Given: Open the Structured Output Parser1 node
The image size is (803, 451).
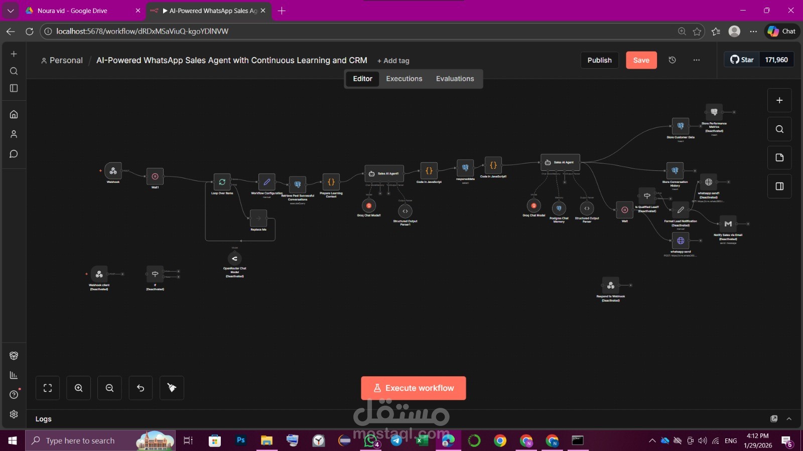Looking at the screenshot, I should (405, 211).
